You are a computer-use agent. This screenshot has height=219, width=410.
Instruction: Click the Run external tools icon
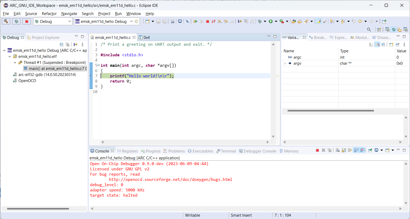(x=282, y=21)
